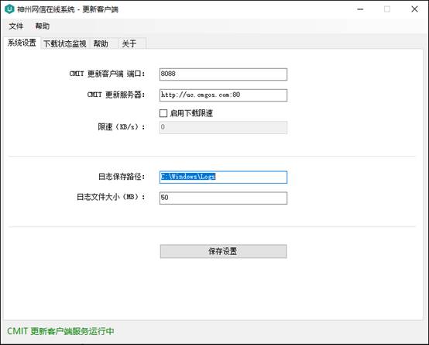Open the 文件 menu
Image resolution: width=429 pixels, height=345 pixels.
(x=16, y=26)
